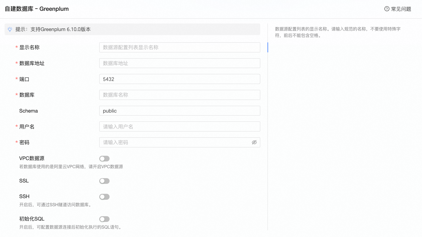This screenshot has width=422, height=237.
Task: Click the 数据源配置列表的显示名称 help text
Action: [338, 32]
